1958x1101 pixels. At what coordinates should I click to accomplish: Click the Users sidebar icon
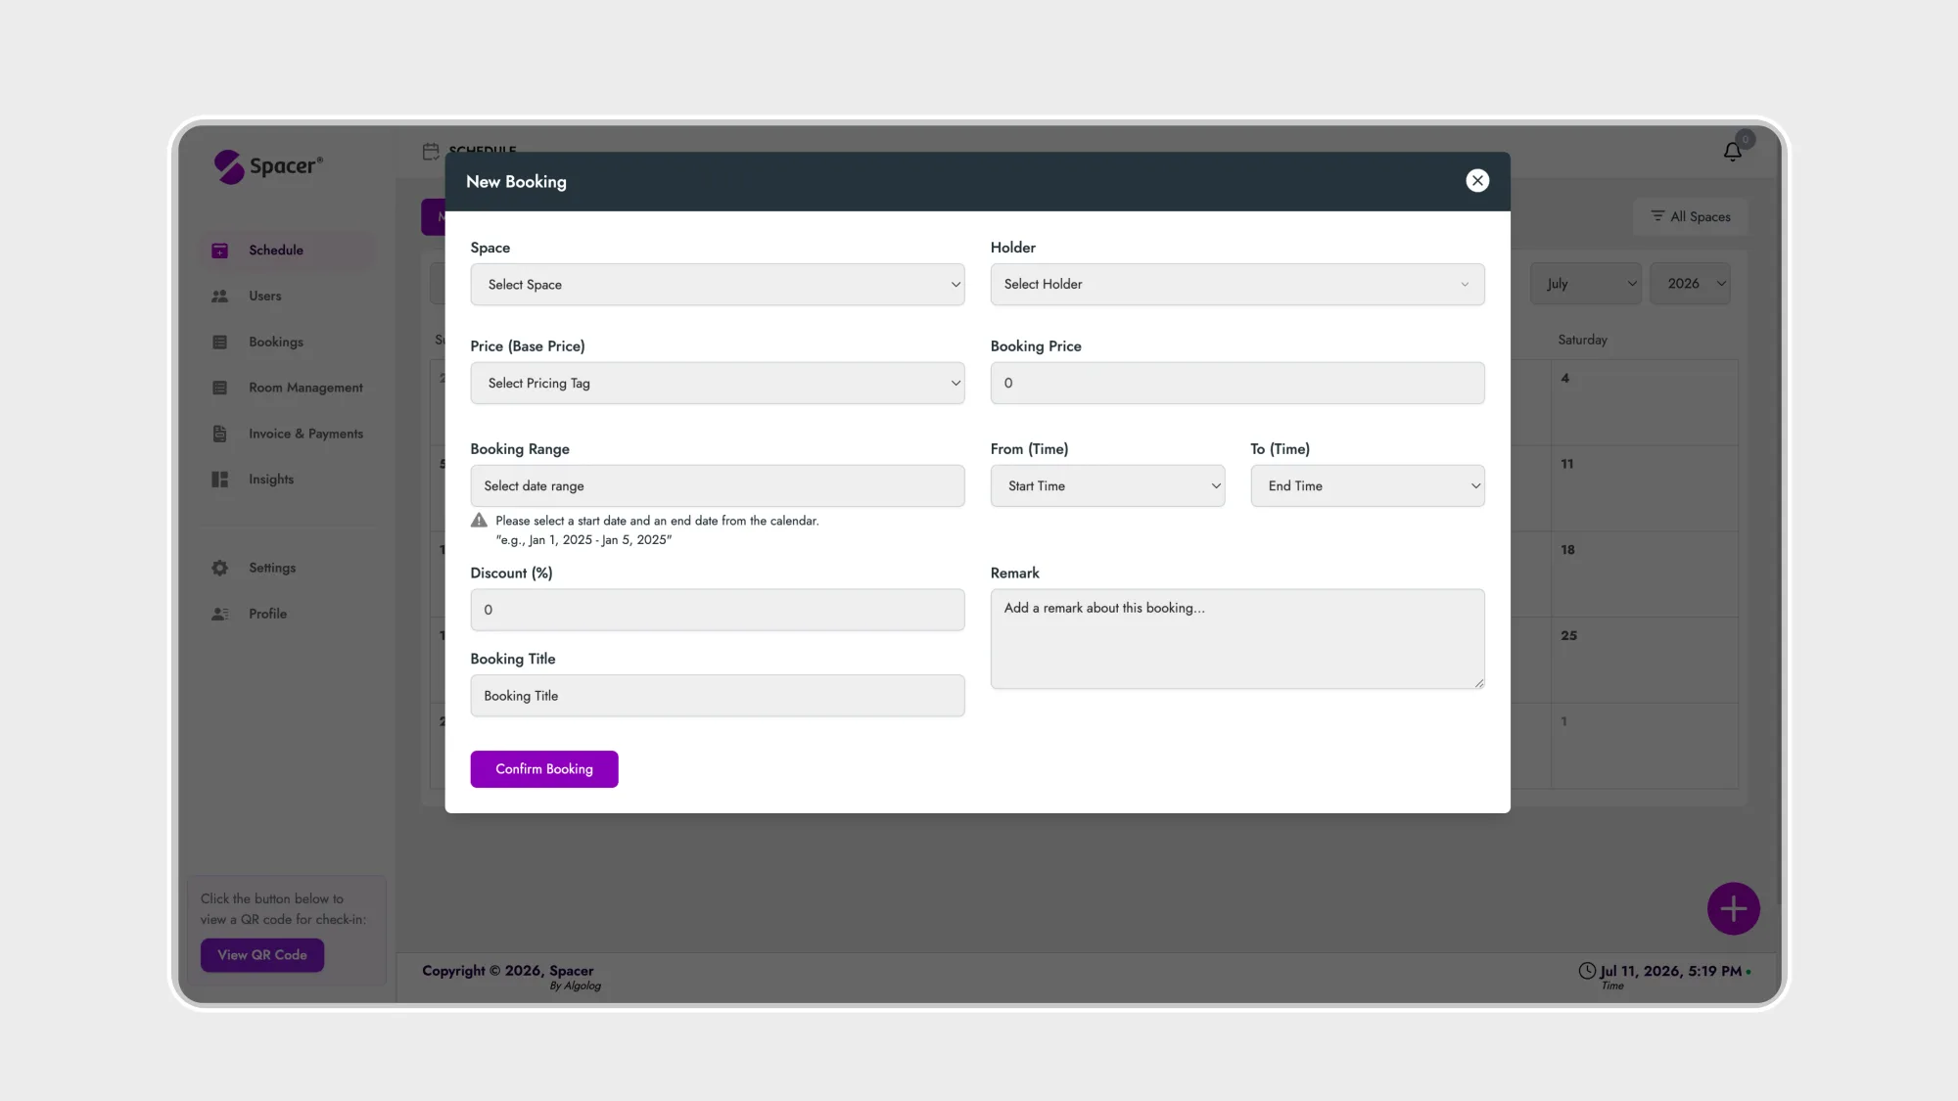pyautogui.click(x=220, y=296)
